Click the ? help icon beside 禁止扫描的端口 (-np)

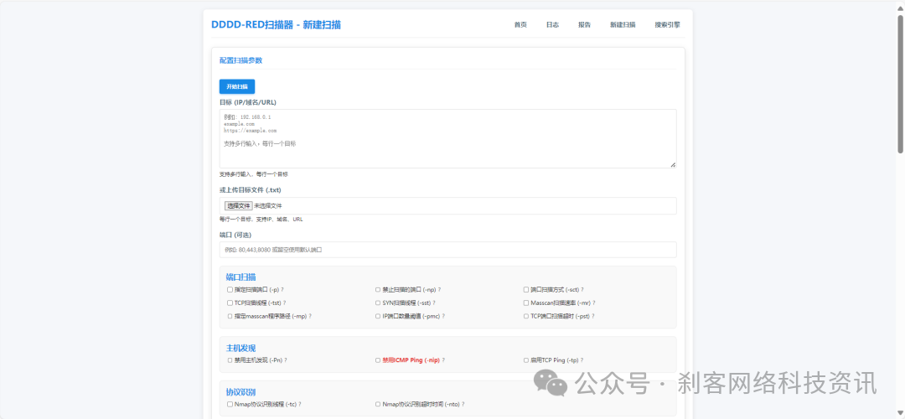439,290
